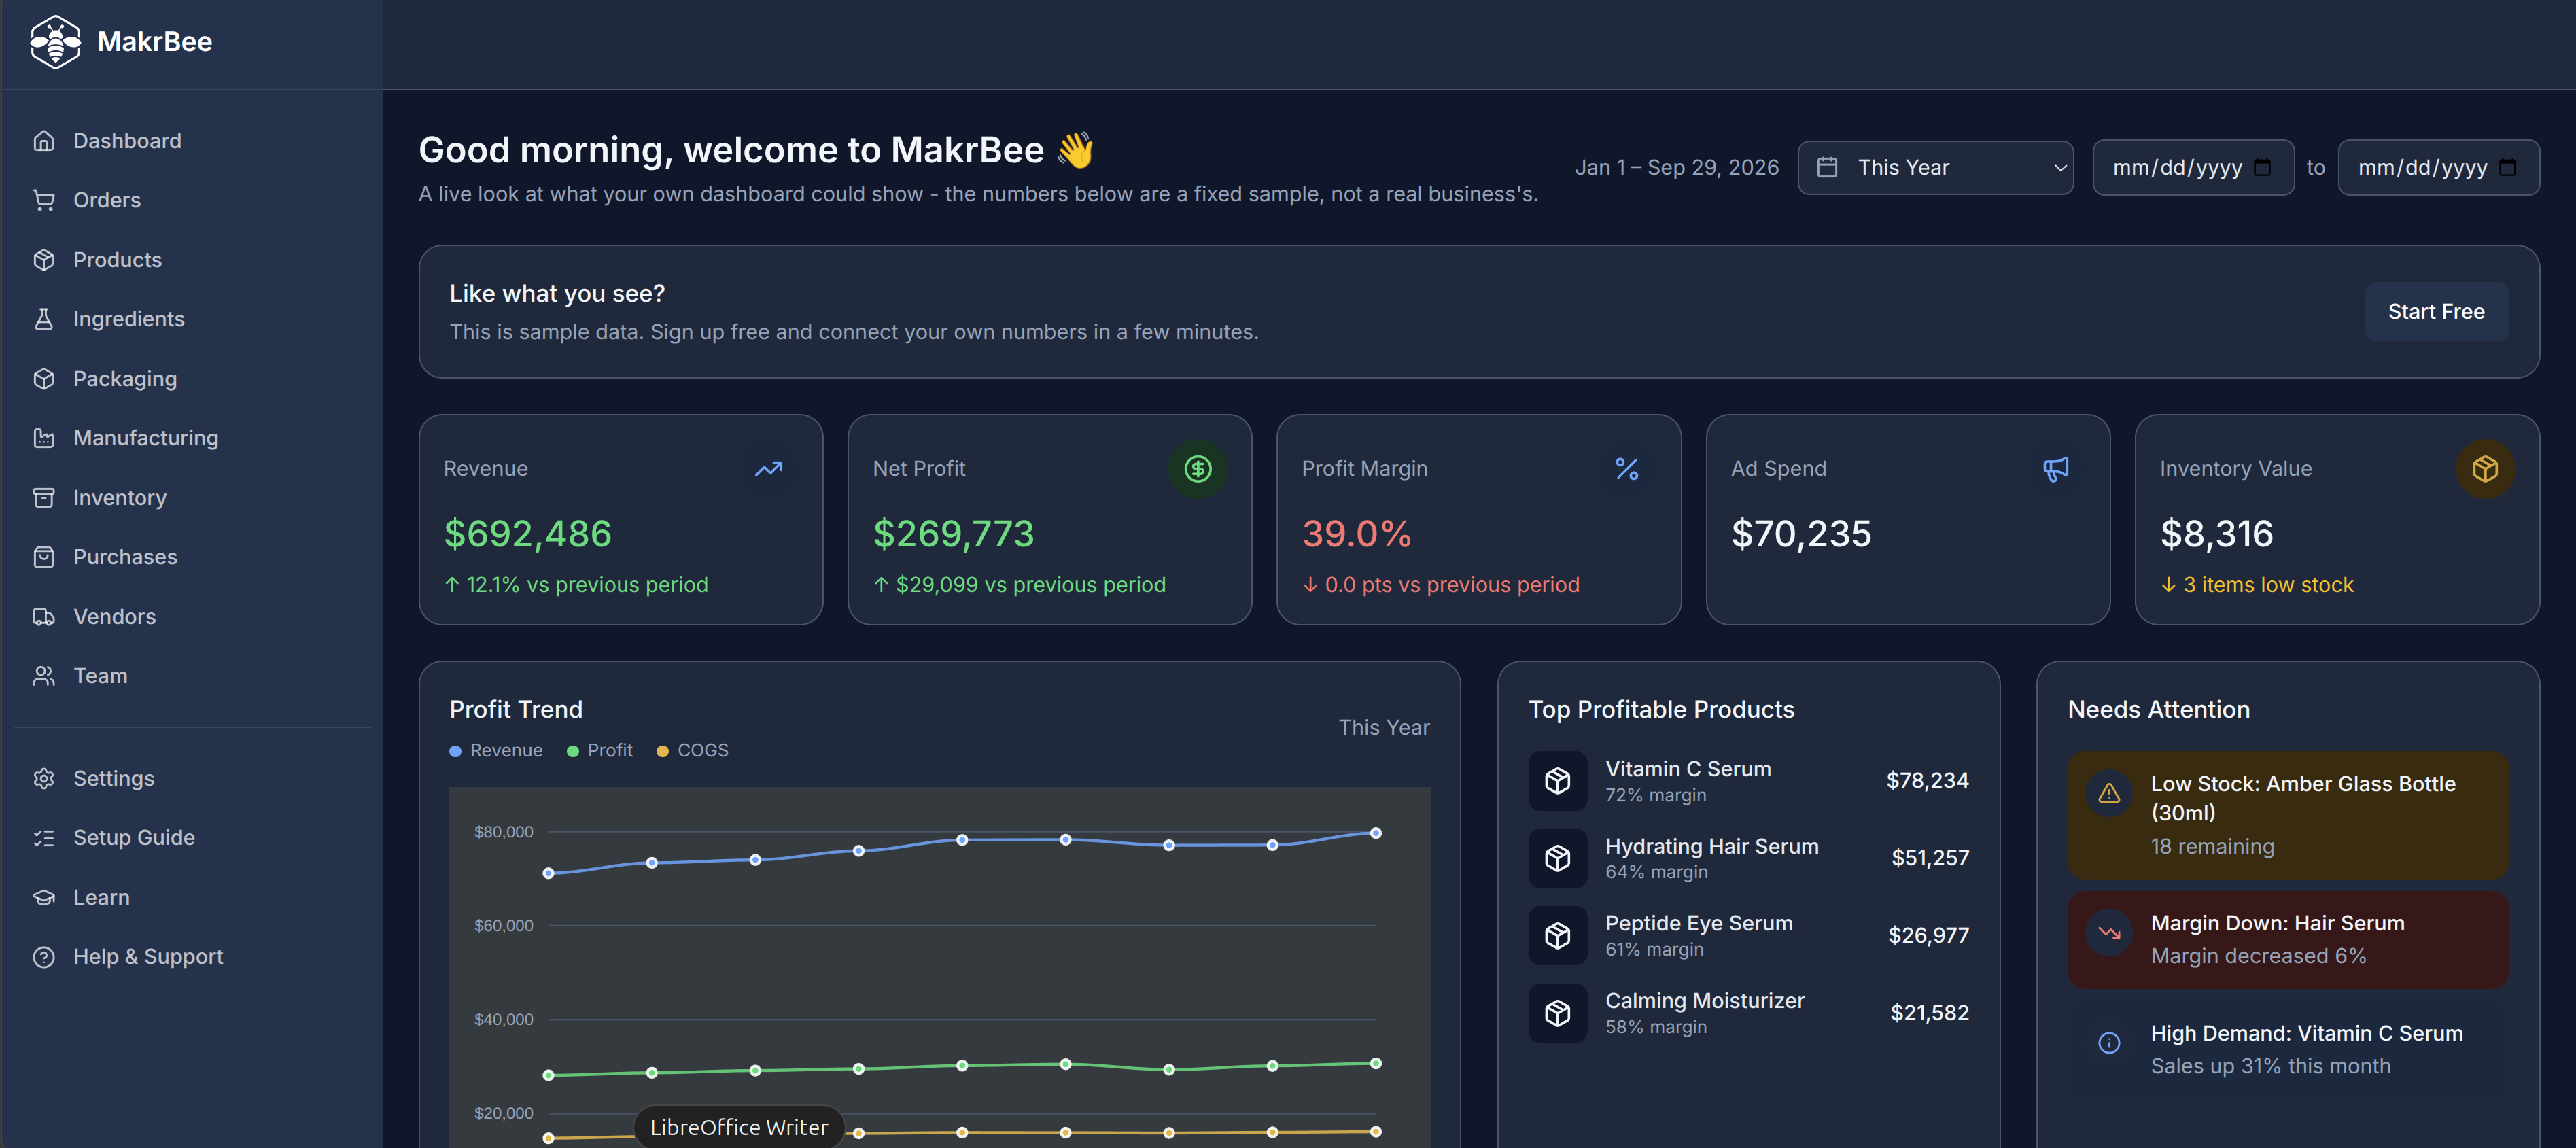This screenshot has width=2576, height=1148.
Task: Click the Revenue trend arrow icon
Action: click(x=768, y=469)
